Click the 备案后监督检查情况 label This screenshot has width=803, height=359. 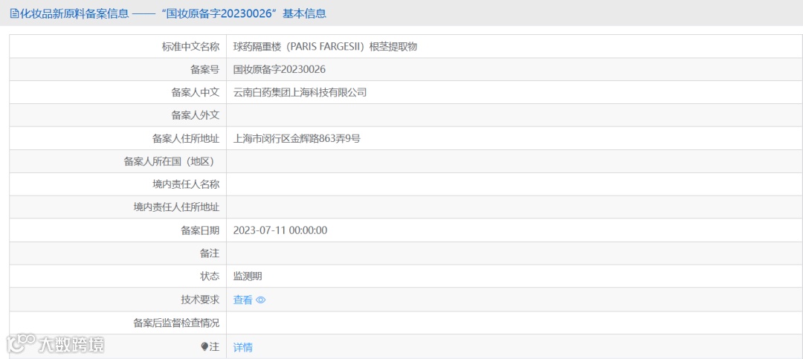tap(176, 323)
